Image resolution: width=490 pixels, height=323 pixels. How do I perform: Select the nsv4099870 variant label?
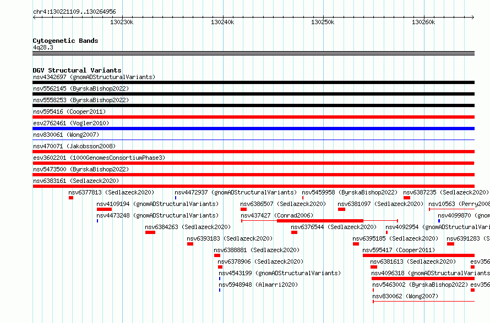tap(464, 215)
